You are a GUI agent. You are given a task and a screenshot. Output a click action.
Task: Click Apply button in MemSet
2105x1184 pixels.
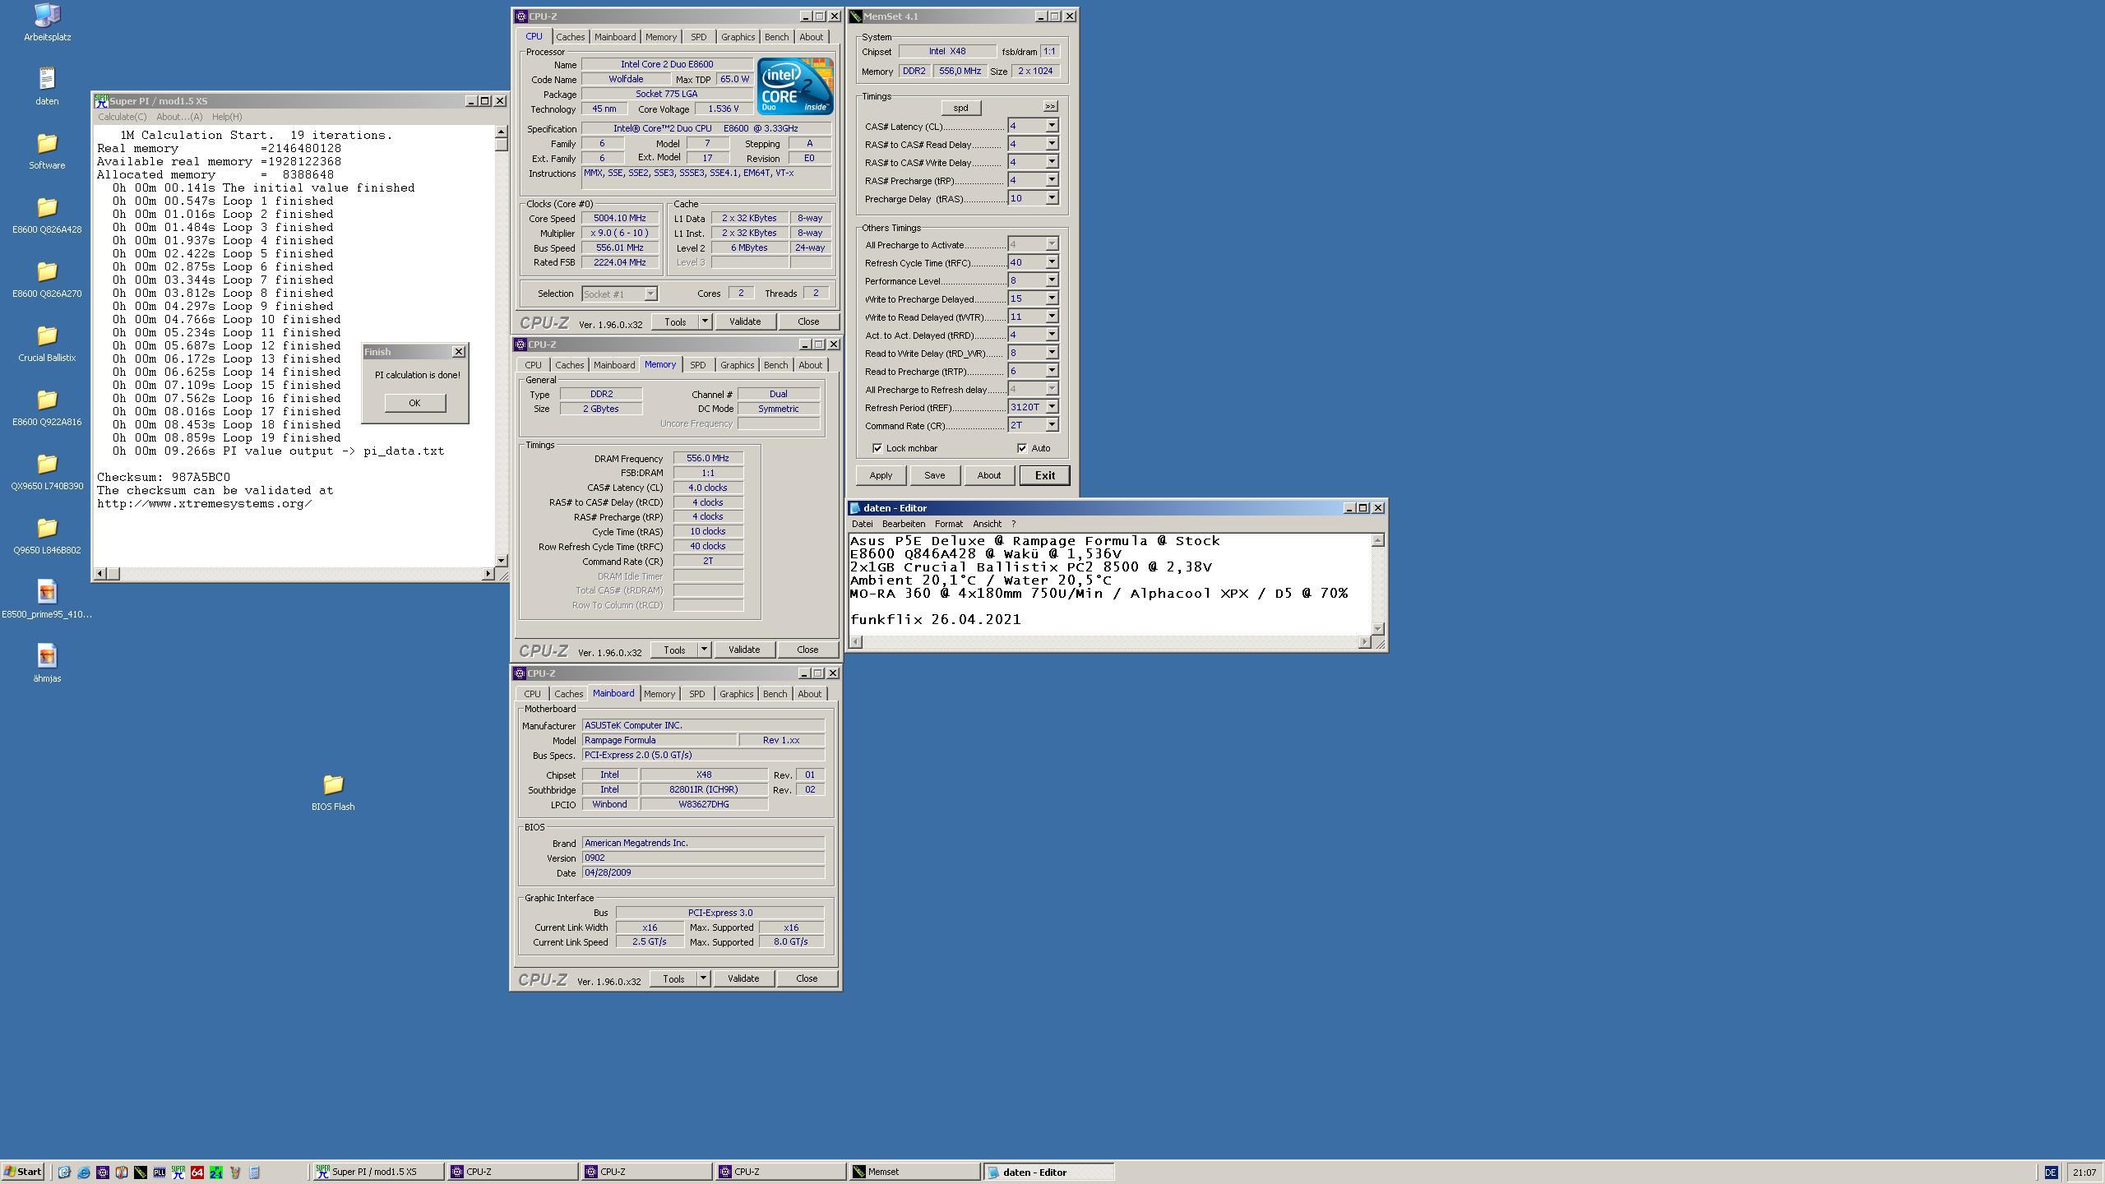click(x=881, y=475)
